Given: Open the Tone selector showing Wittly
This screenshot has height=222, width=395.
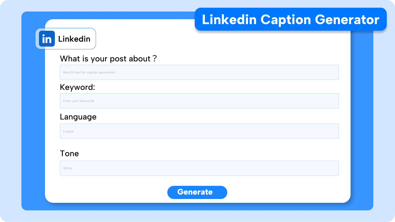Looking at the screenshot, I should point(199,168).
